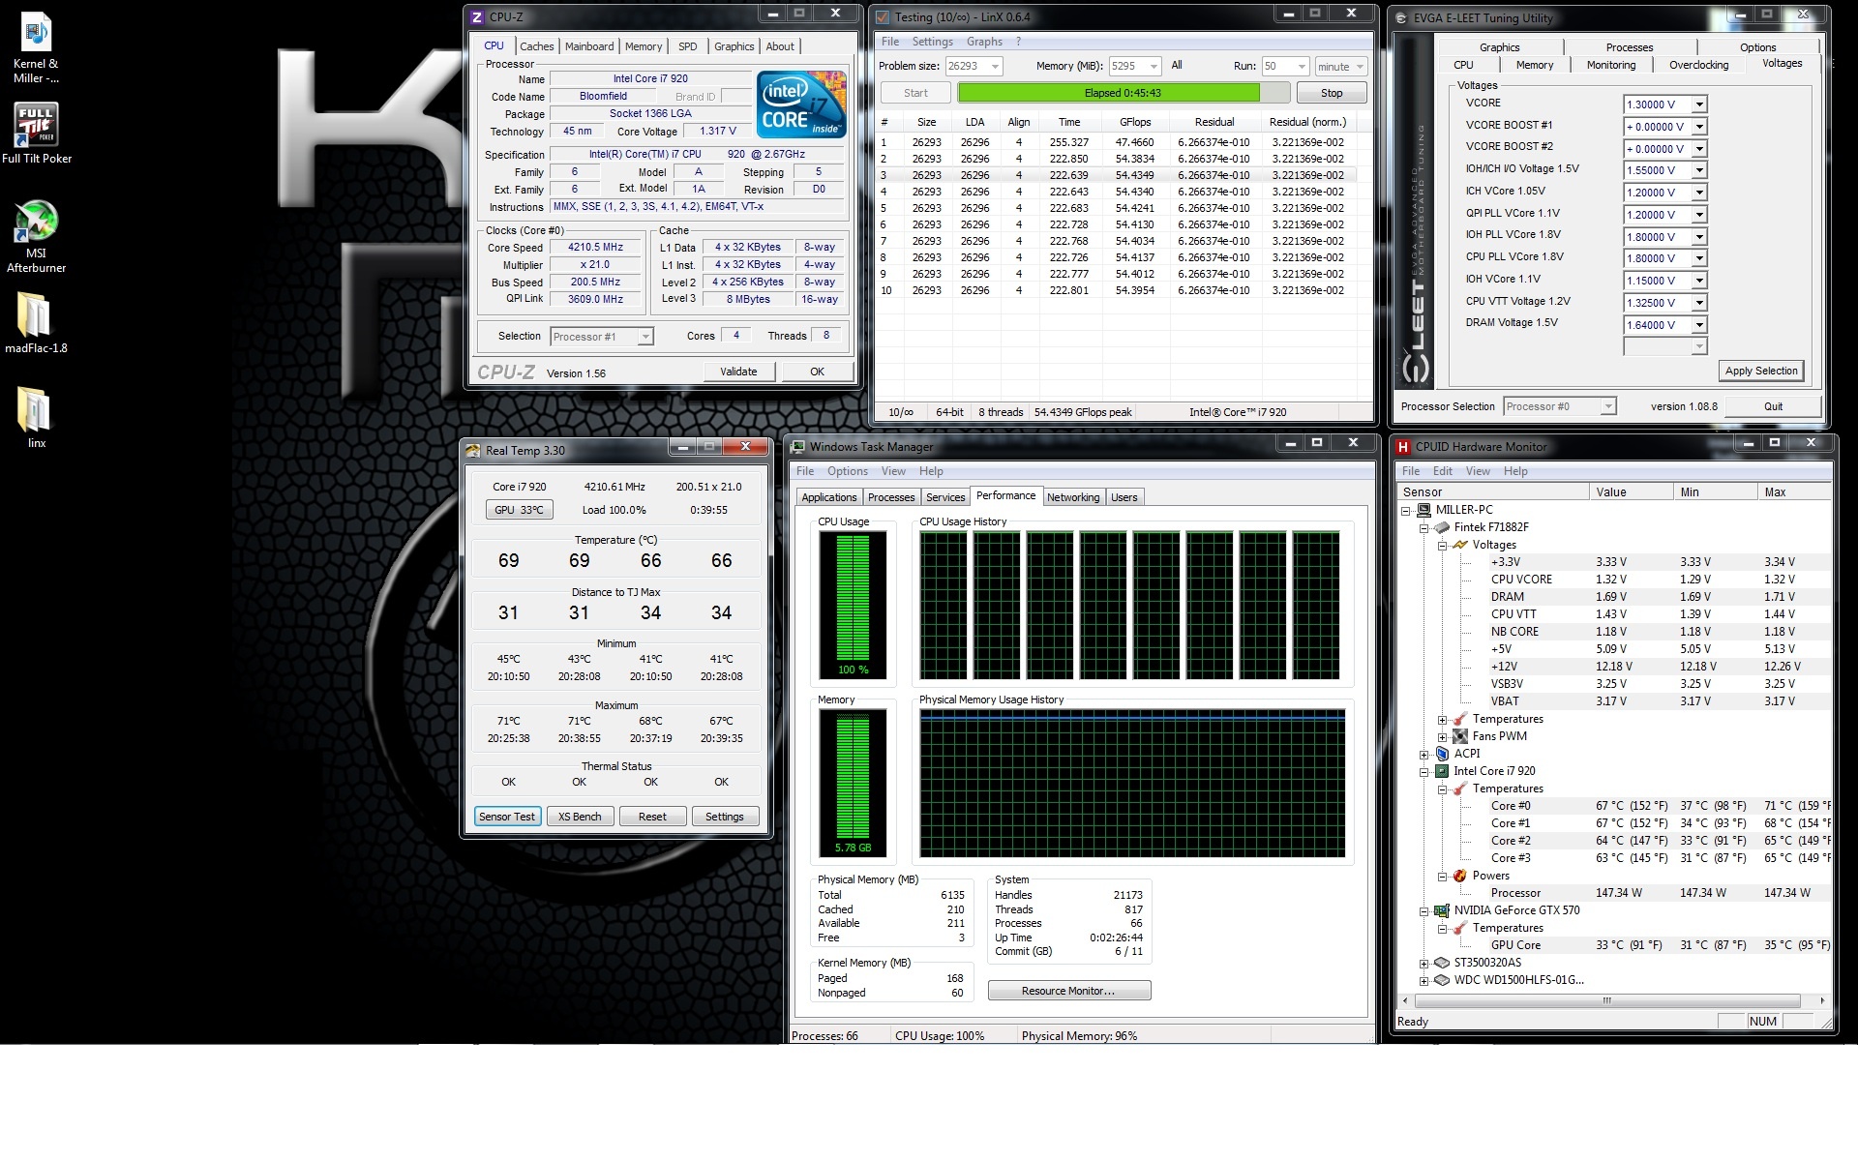Click Task Manager title bar icon

(x=798, y=446)
